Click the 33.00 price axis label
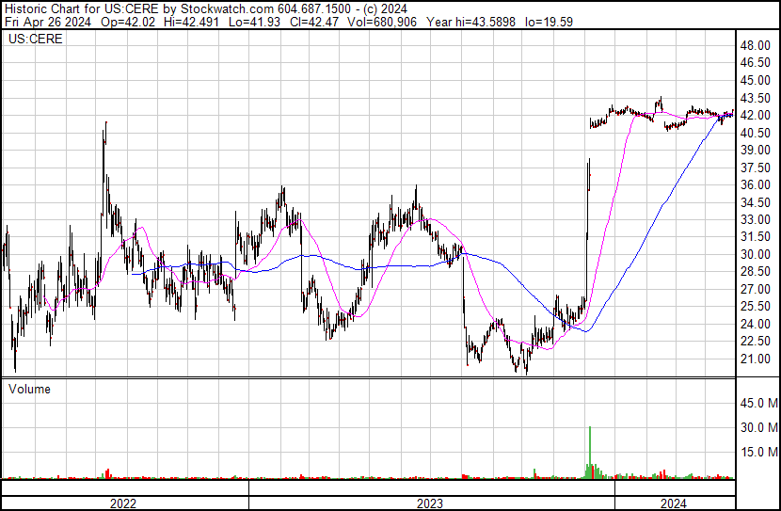Viewport: 781px width, 511px height. pos(755,219)
